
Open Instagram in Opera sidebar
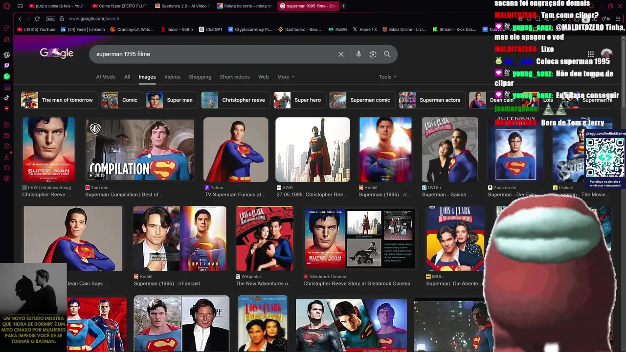point(7,87)
